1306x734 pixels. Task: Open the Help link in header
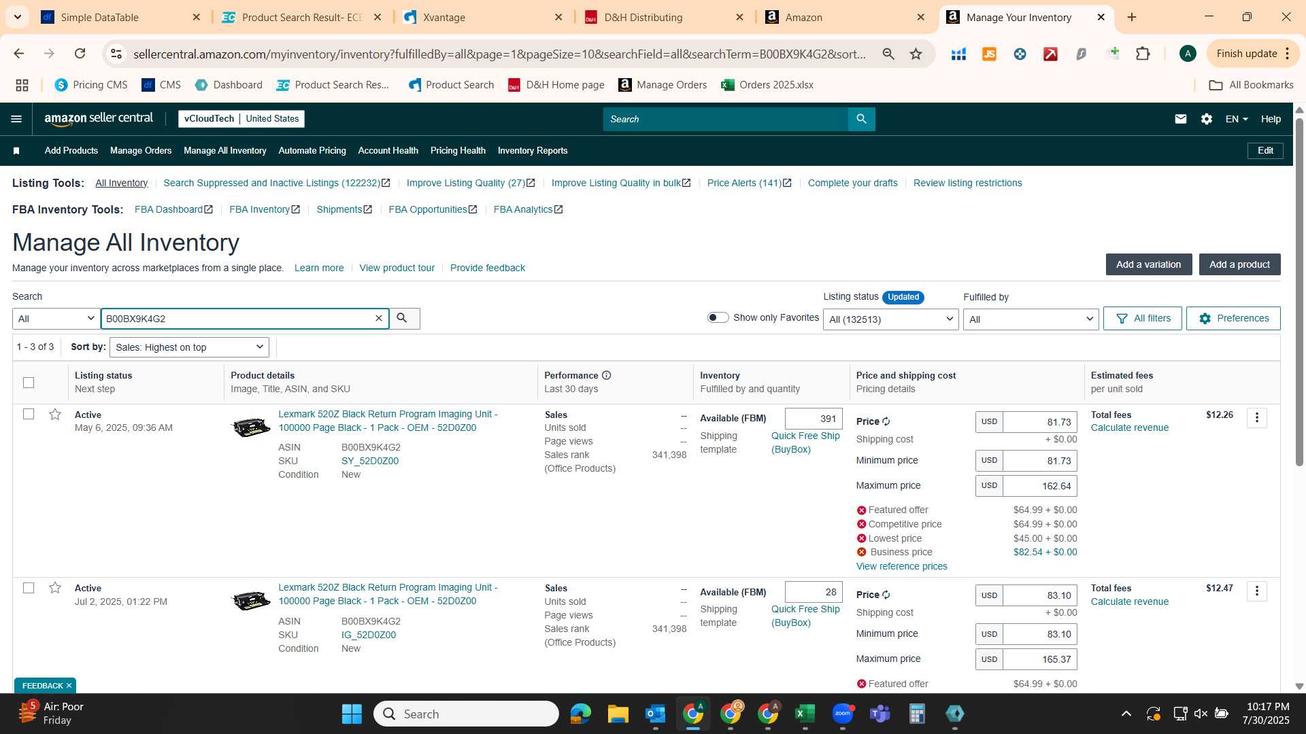tap(1271, 119)
